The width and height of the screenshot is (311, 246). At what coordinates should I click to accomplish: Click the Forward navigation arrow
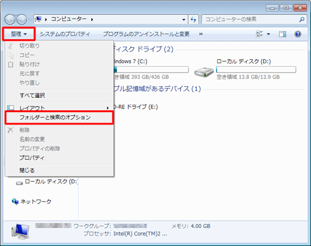coord(22,19)
